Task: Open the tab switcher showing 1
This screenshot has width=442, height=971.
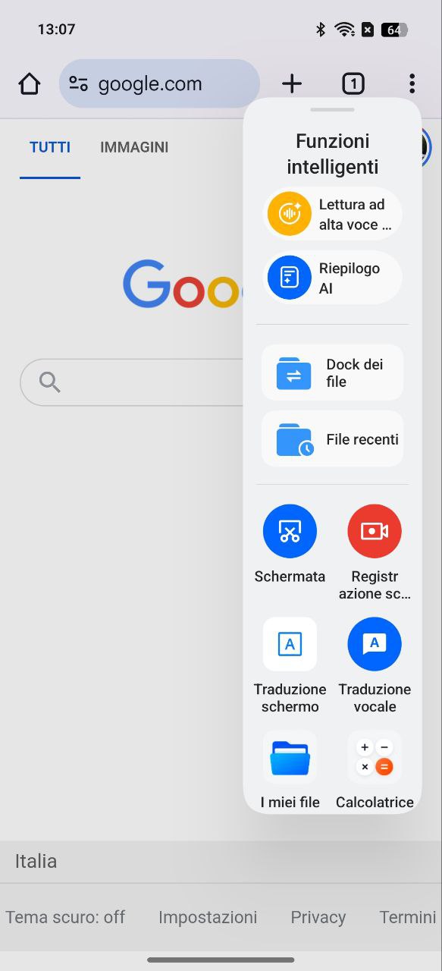Action: point(353,83)
